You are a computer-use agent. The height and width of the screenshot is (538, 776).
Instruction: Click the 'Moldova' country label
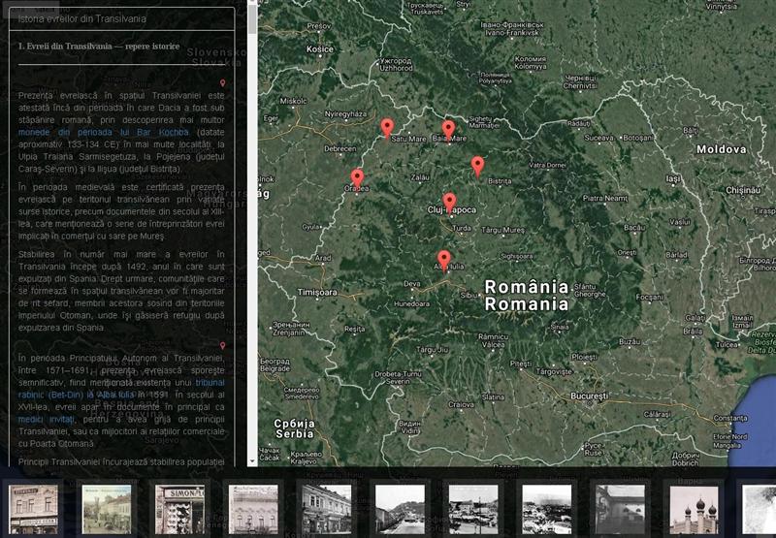(721, 149)
